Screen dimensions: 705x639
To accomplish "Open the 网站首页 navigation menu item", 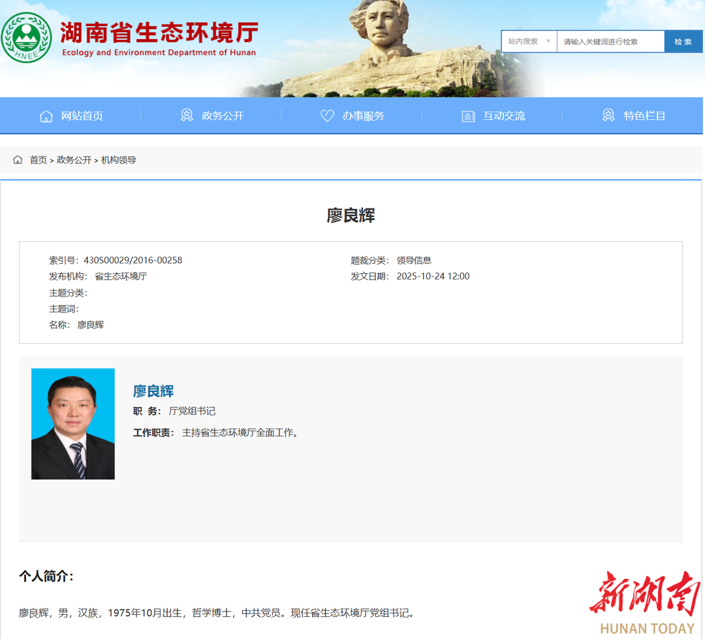I will coord(82,116).
